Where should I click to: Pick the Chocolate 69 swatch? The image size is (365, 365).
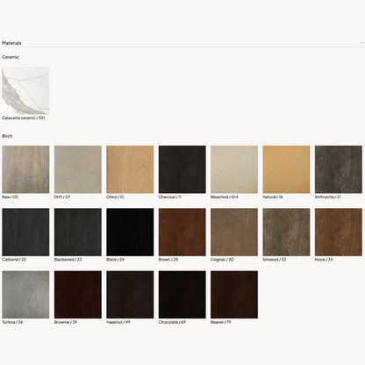tap(182, 295)
